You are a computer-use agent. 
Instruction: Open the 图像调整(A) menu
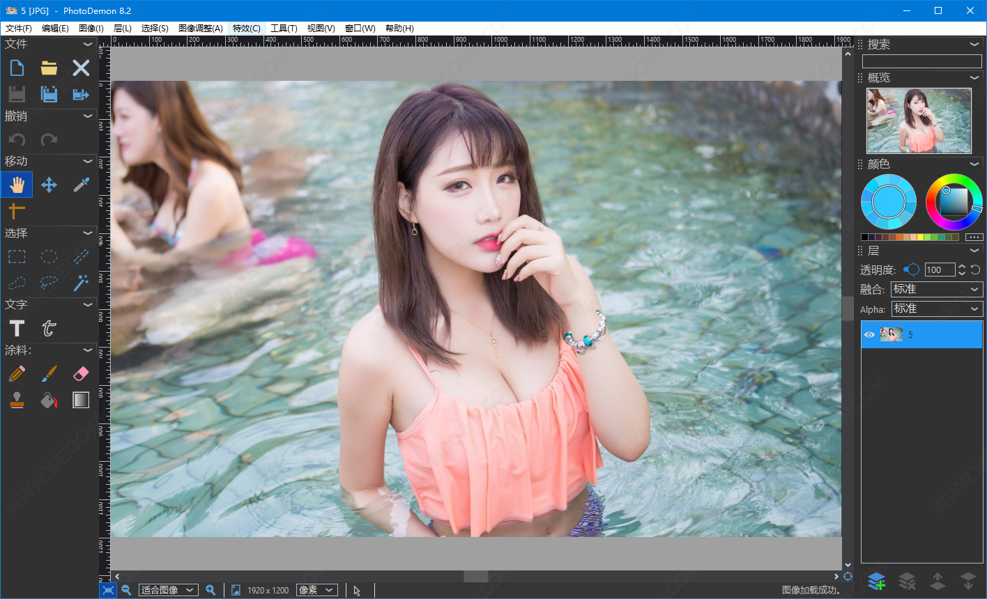(x=200, y=29)
